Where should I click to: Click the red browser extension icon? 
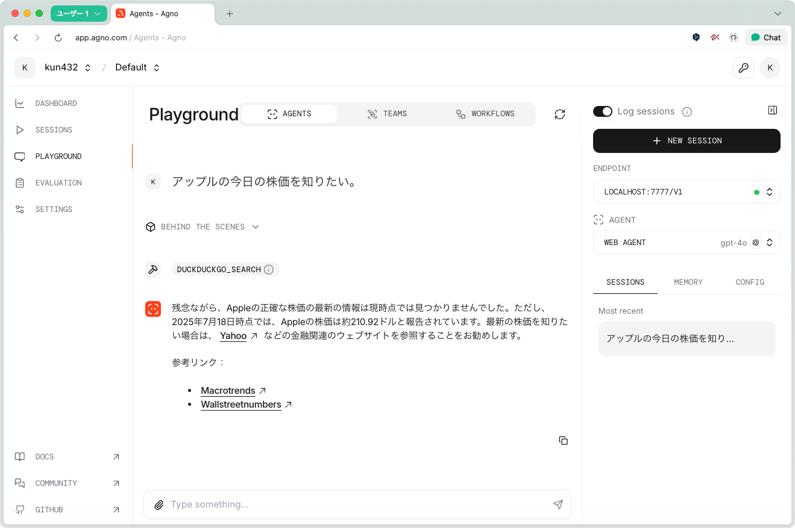[x=715, y=37]
